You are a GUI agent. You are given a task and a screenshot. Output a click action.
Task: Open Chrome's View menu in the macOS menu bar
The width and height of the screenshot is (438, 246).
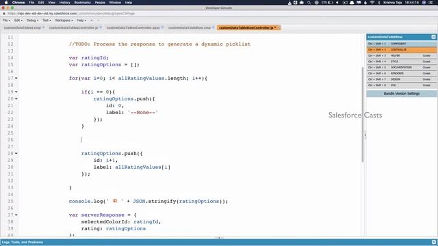pos(52,3)
